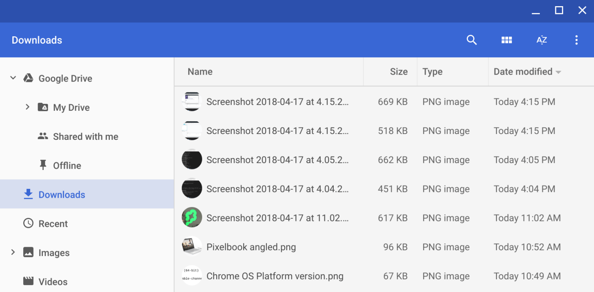Select Chrome OS Platform version.png file name
Image resolution: width=594 pixels, height=292 pixels.
[x=275, y=276]
